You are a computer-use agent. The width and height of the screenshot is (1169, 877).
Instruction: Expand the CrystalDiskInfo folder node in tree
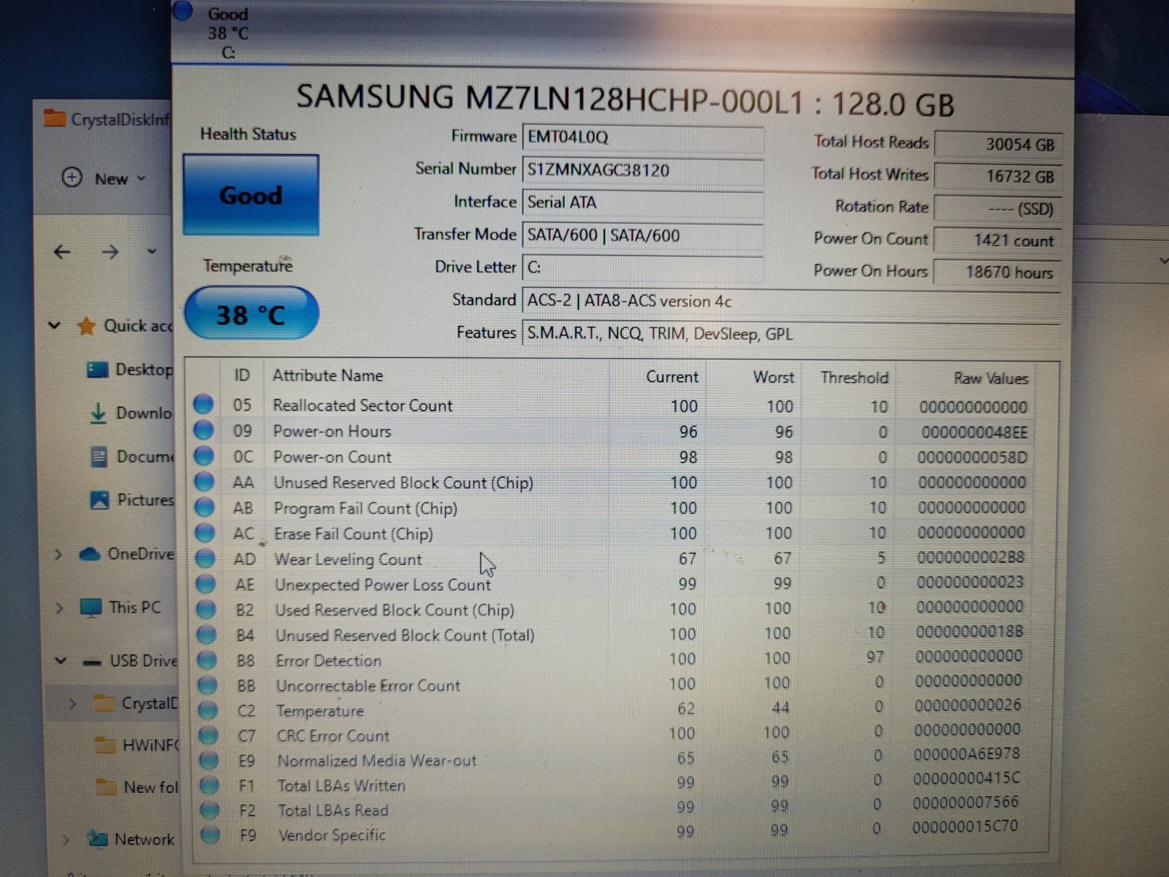coord(72,704)
